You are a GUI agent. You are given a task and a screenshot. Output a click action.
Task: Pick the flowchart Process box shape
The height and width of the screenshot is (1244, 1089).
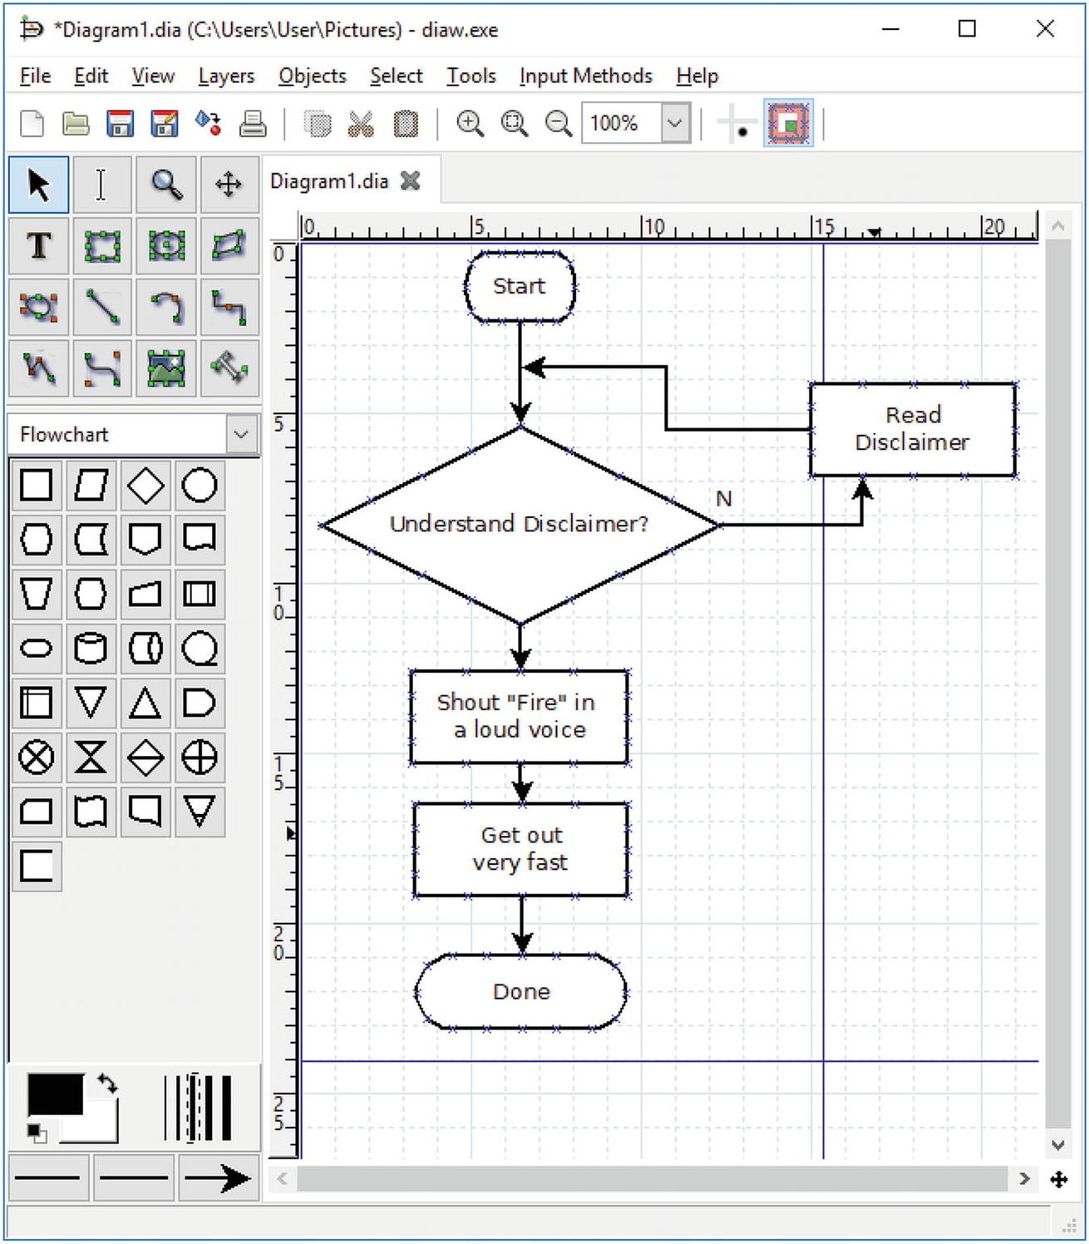coord(36,485)
